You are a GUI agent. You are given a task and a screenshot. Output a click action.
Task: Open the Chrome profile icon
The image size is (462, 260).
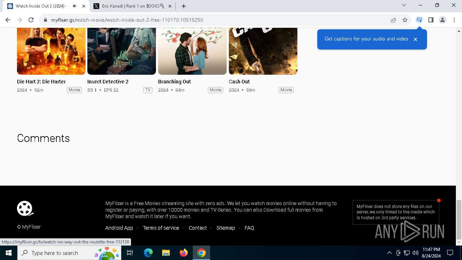[x=442, y=20]
